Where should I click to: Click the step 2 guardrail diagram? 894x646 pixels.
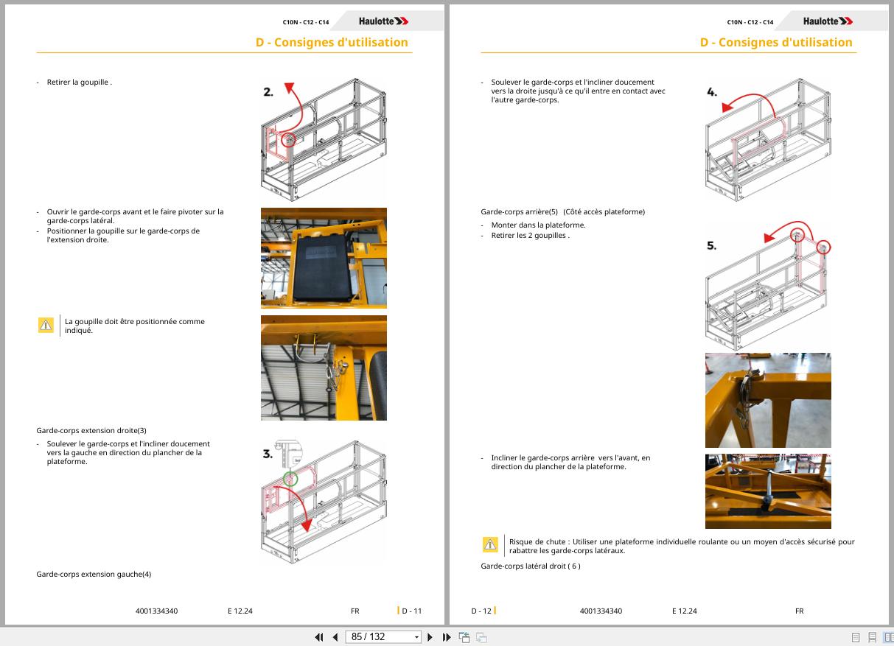point(324,140)
